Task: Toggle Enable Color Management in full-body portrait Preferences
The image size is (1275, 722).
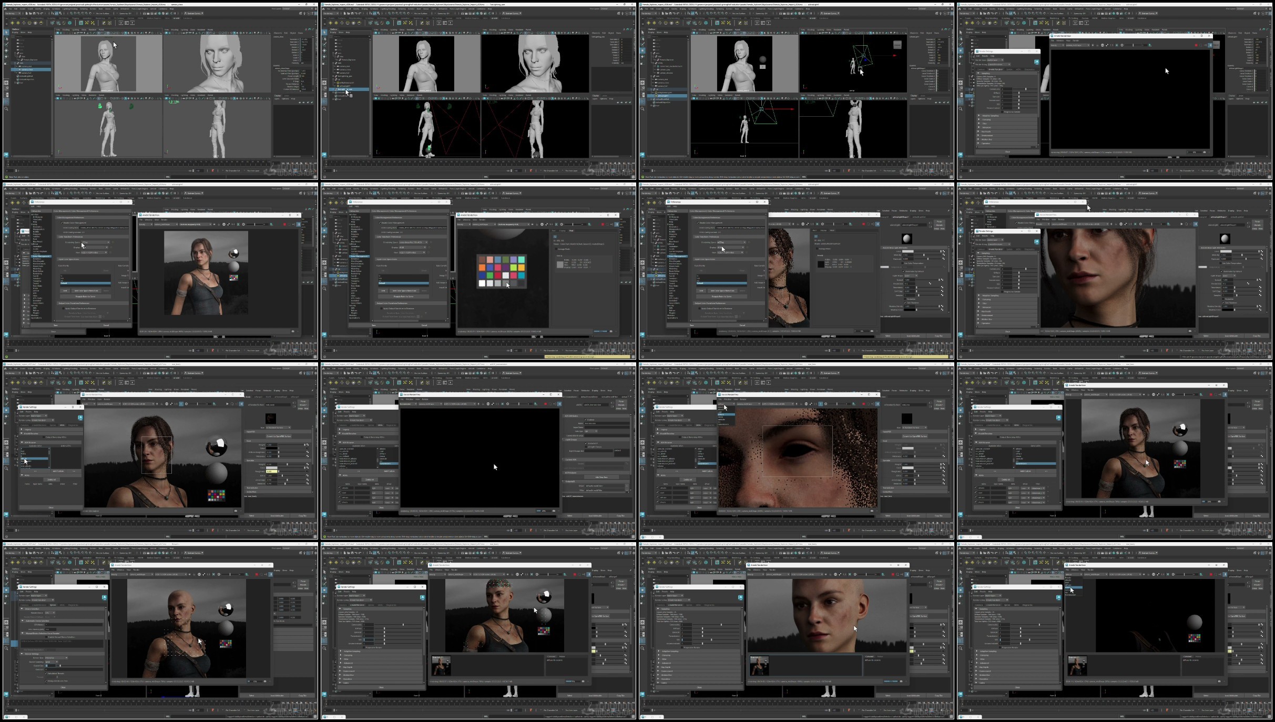Action: [x=62, y=222]
